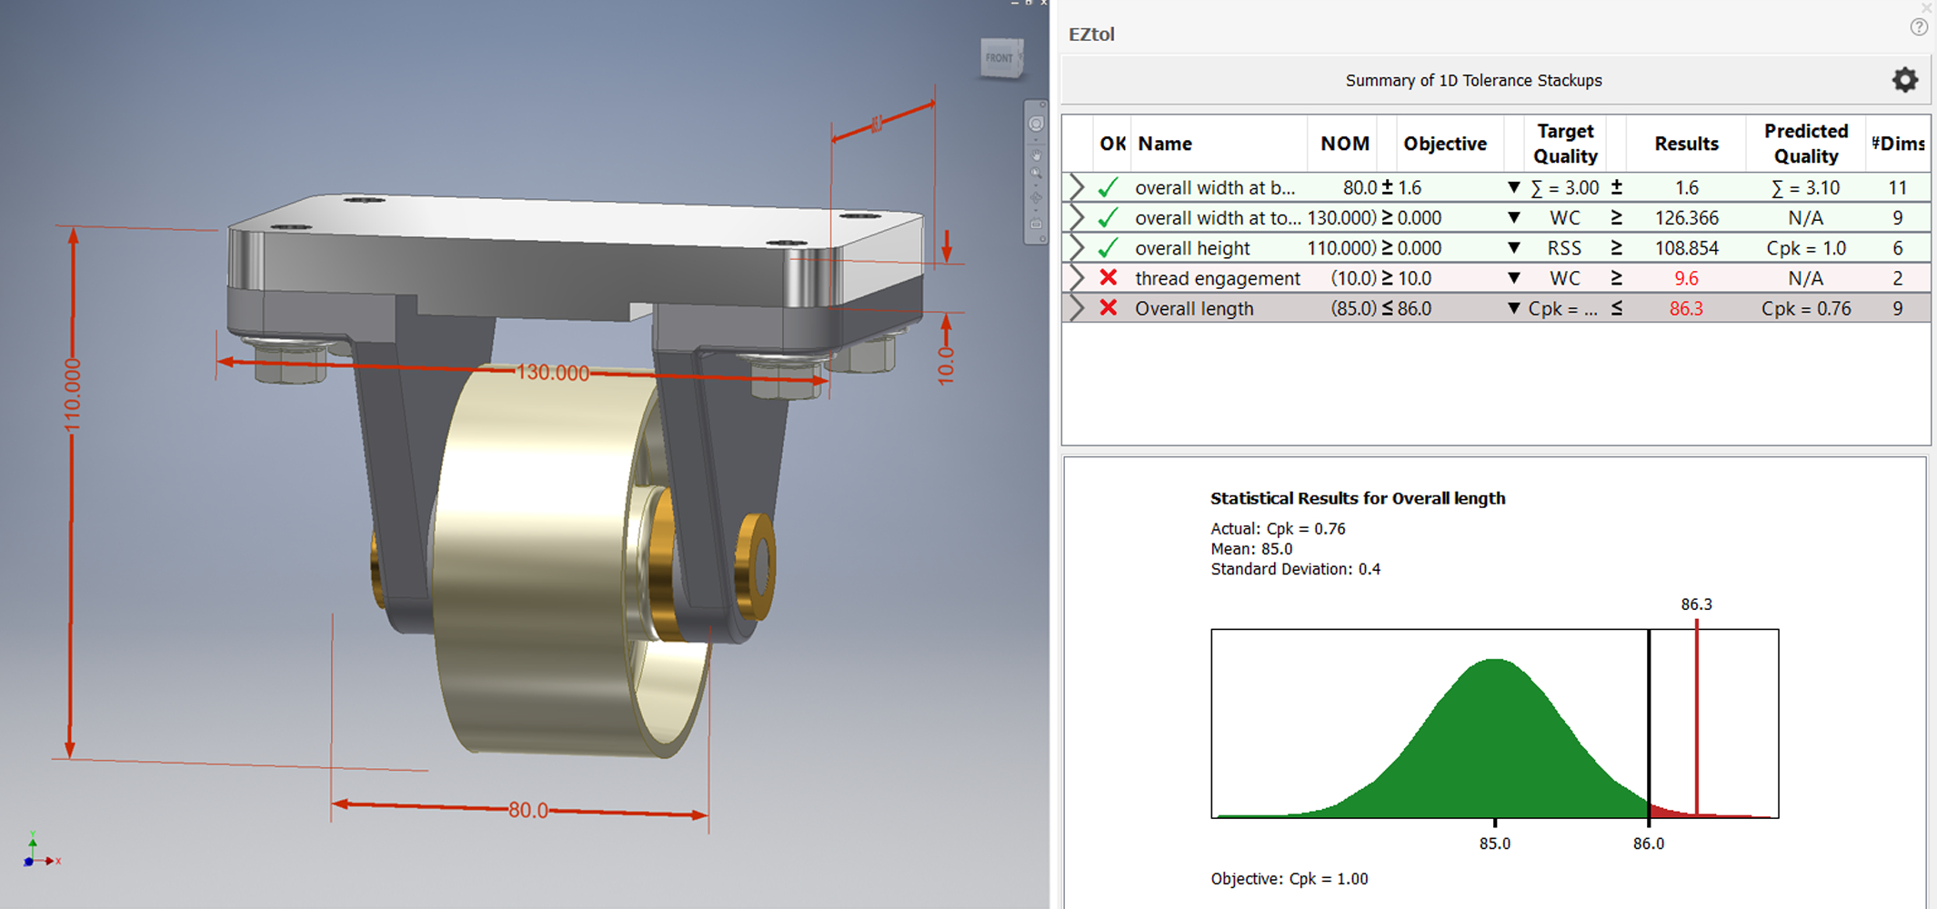Open the full navigation wheel
Viewport: 1937px width, 909px height.
point(1036,124)
